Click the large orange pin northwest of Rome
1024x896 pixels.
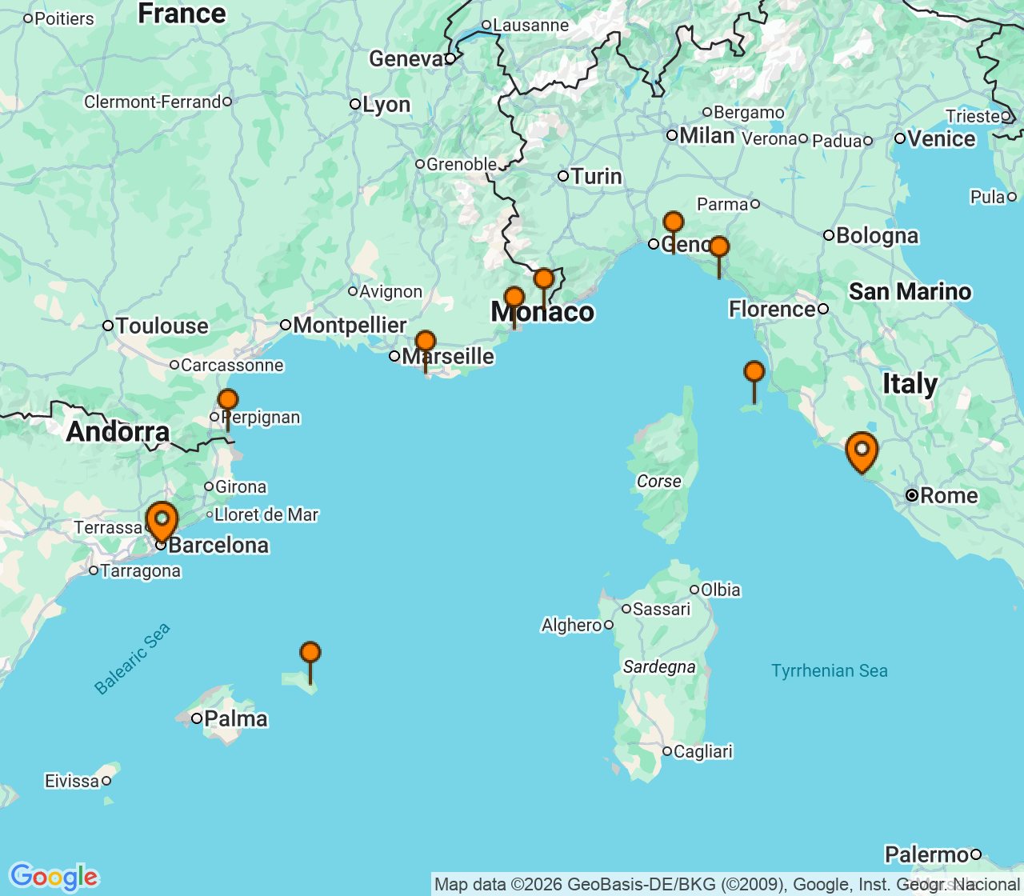pyautogui.click(x=862, y=452)
